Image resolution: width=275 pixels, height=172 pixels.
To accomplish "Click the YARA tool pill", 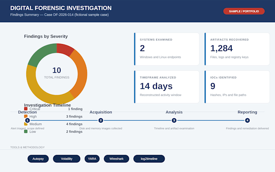I will point(92,159).
